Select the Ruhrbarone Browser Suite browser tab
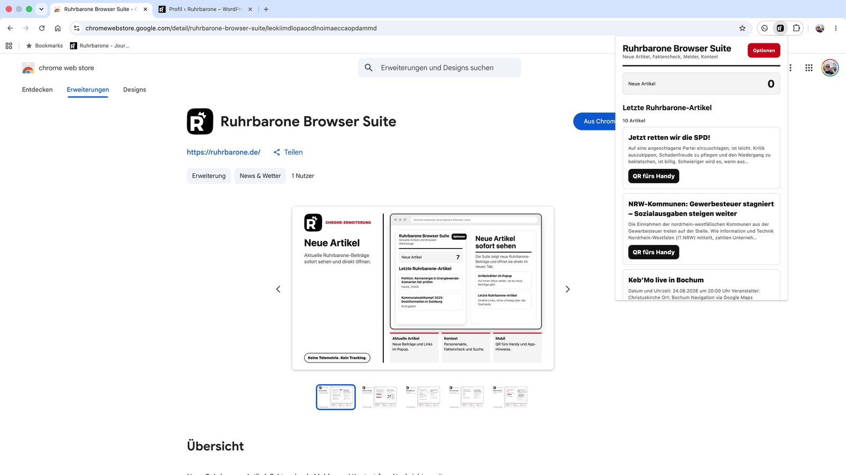This screenshot has height=475, width=846. 100,9
